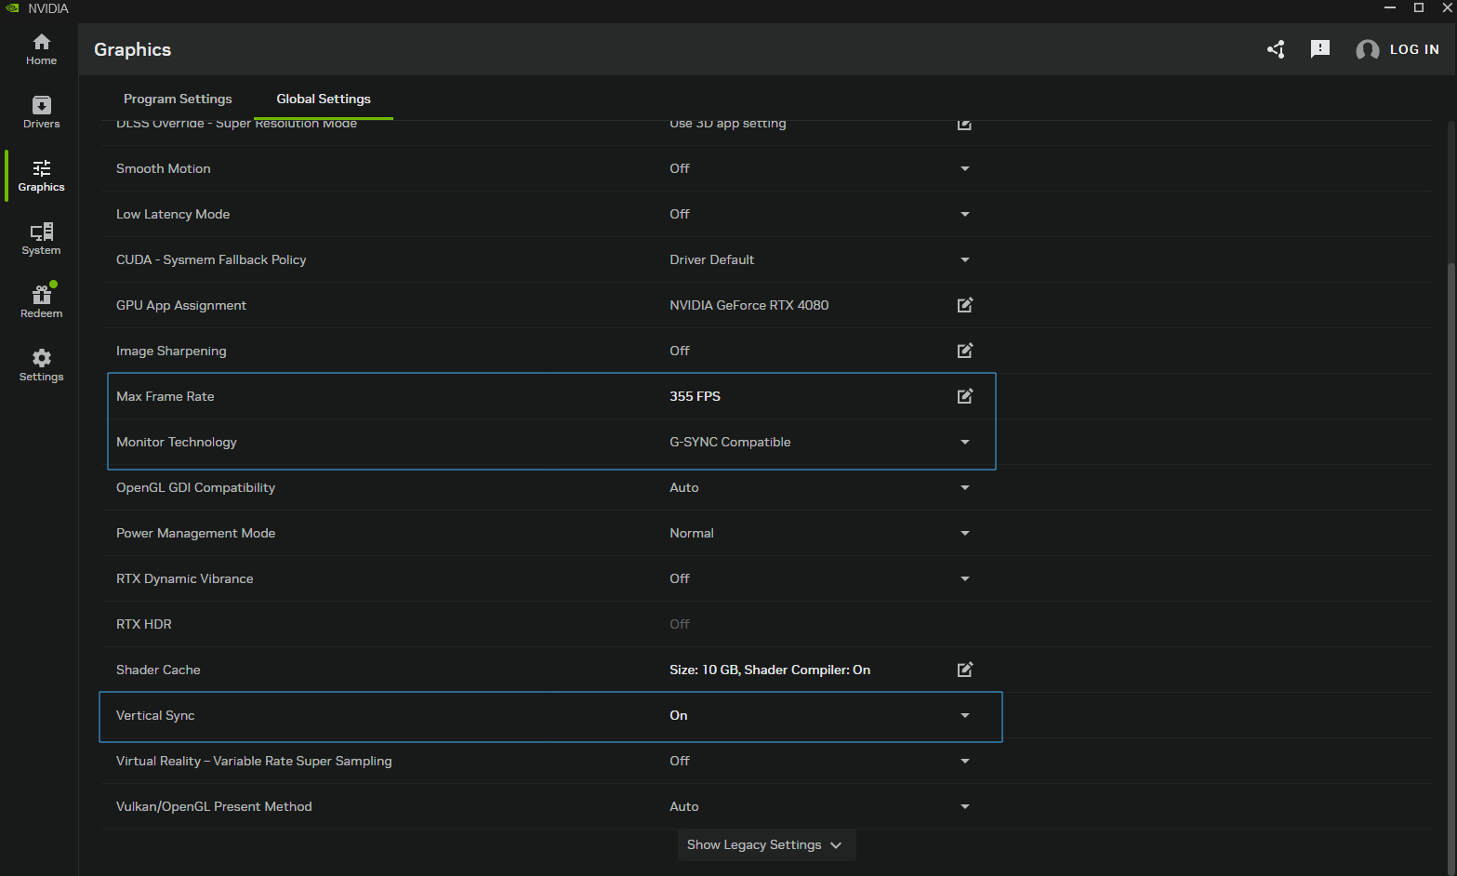Go to Drivers in the sidebar
This screenshot has height=876, width=1457.
click(x=41, y=113)
